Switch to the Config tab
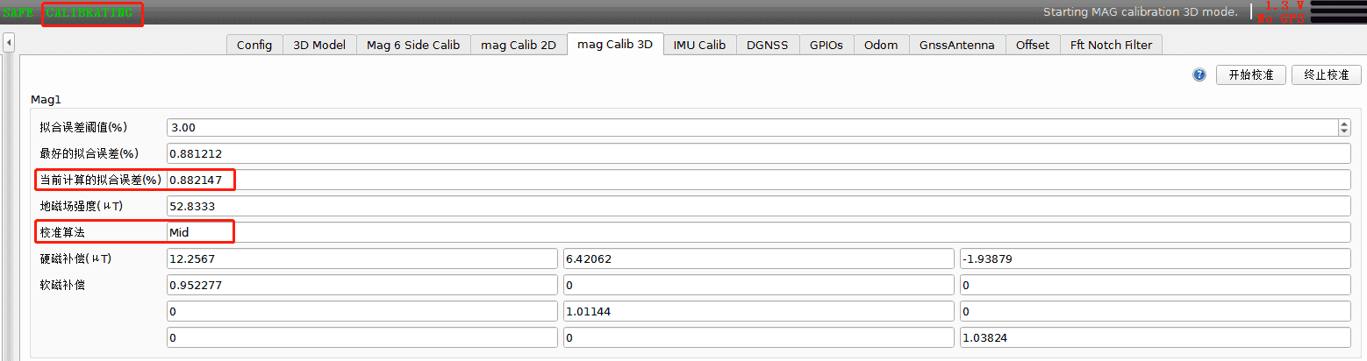Screen dimensions: 1367x361 click(x=254, y=45)
